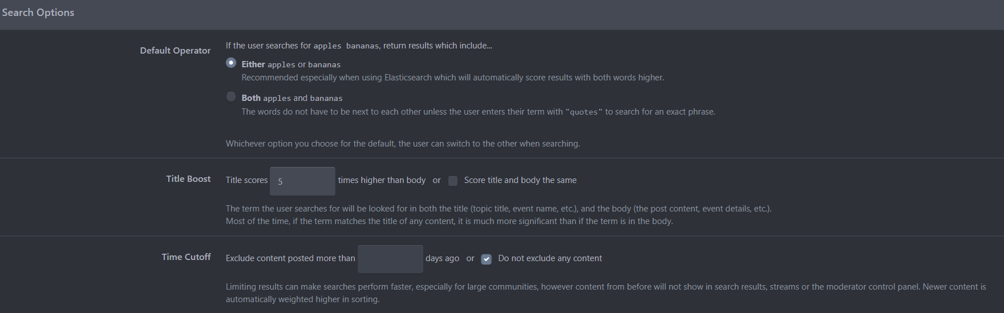Image resolution: width=1004 pixels, height=313 pixels.
Task: Click the 'Title scores' prefix text
Action: click(246, 180)
